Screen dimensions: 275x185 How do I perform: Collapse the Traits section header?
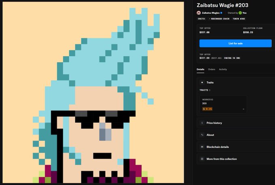coord(236,82)
